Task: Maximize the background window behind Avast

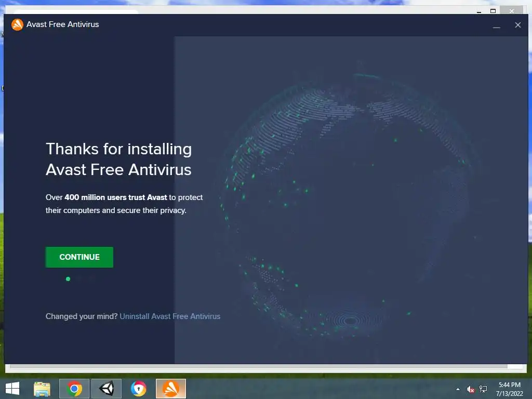Action: coord(493,11)
